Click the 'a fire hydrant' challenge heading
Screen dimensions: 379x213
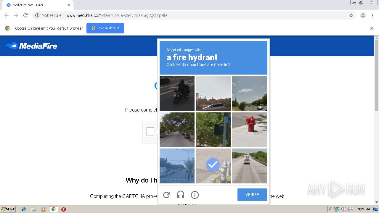[x=192, y=57]
